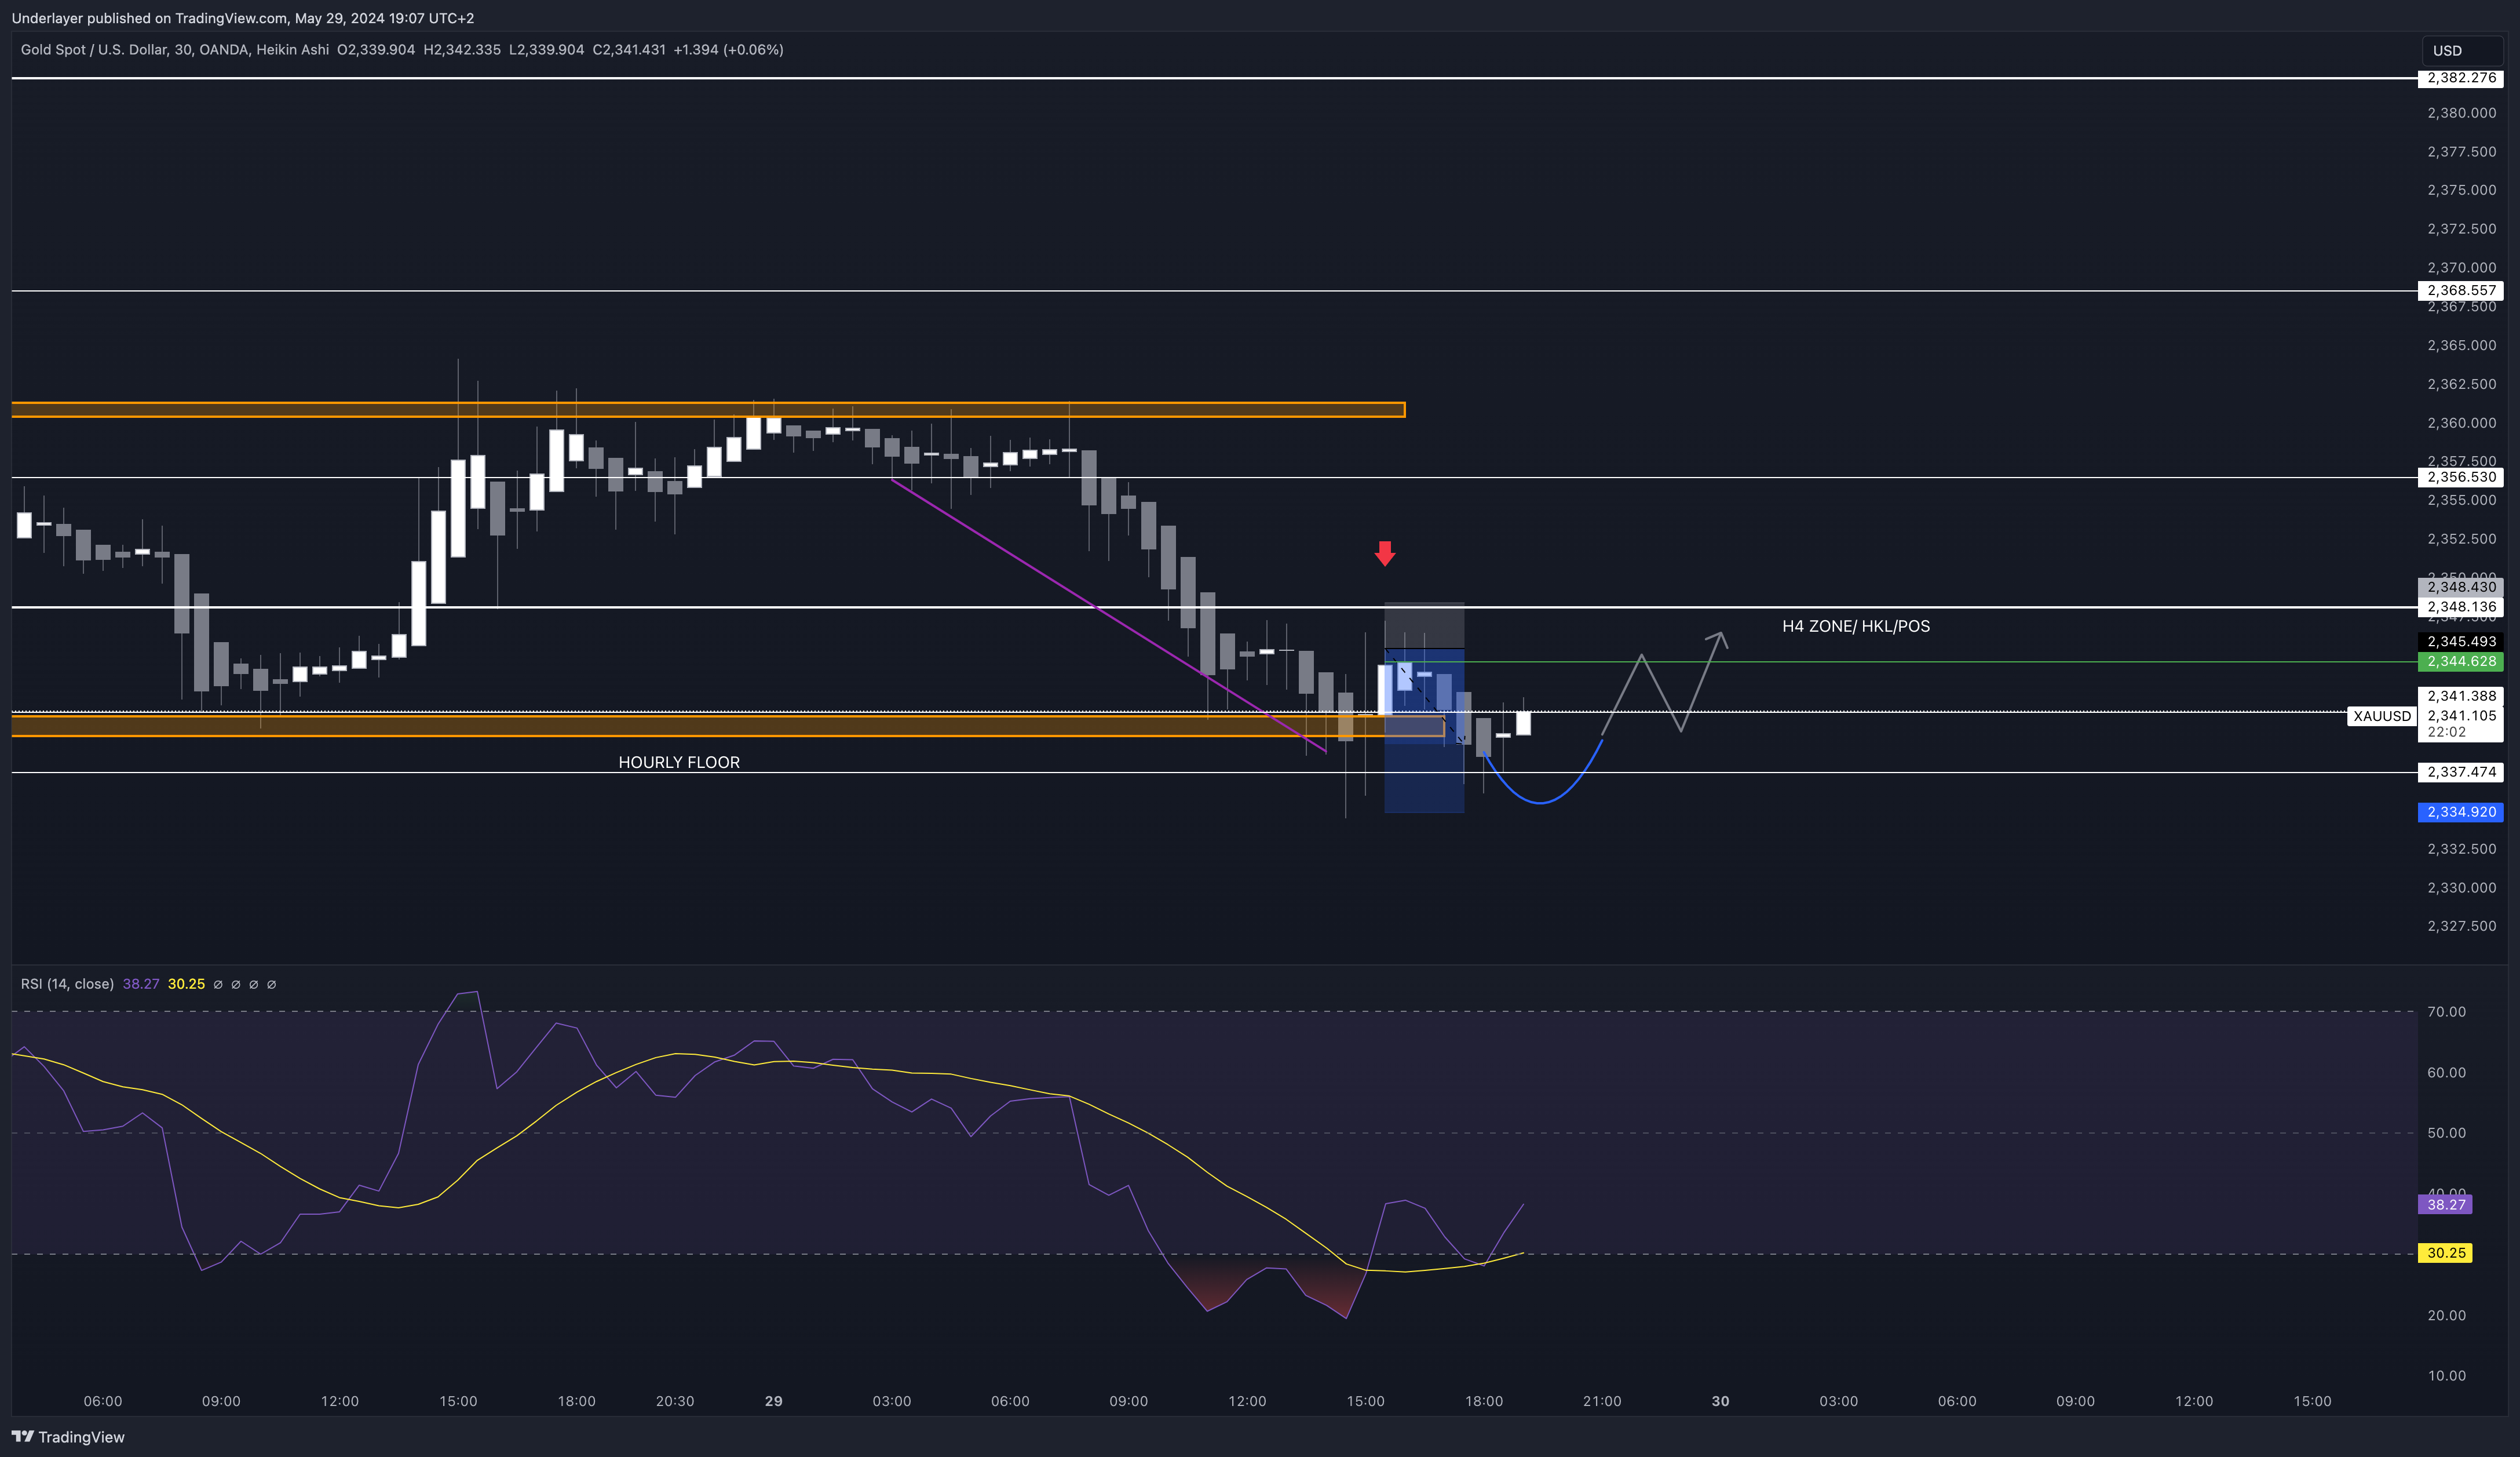Viewport: 2520px width, 1457px height.
Task: Click the open value O2,339.904
Action: tap(376, 49)
